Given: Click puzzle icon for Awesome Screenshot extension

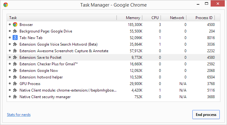Looking at the screenshot, I should (15, 51).
